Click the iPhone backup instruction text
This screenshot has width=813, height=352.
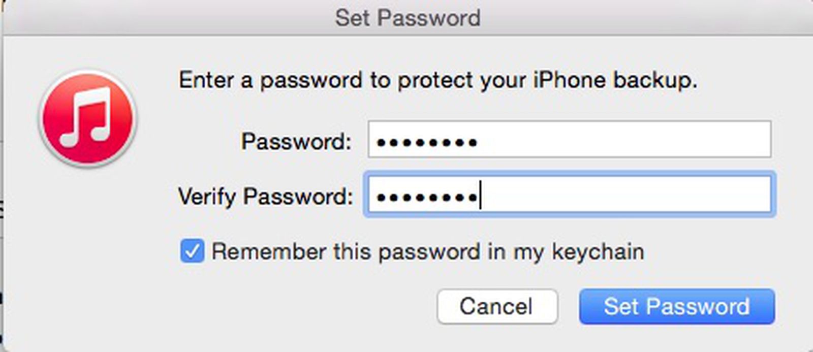[x=440, y=79]
